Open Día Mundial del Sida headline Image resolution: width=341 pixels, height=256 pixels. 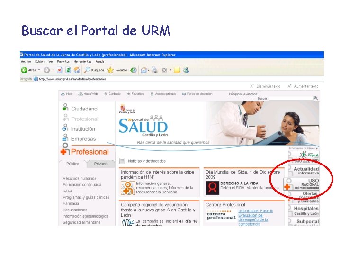[x=242, y=174]
